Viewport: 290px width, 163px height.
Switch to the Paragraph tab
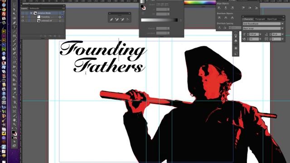point(260,19)
